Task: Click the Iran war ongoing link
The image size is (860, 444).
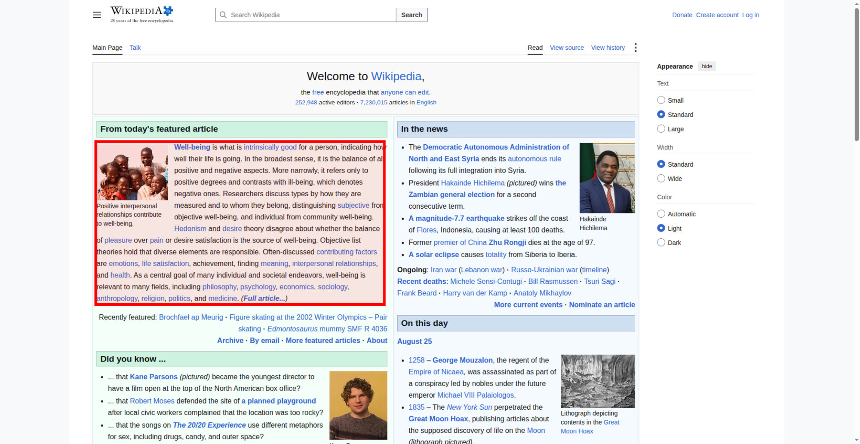Action: (x=443, y=270)
